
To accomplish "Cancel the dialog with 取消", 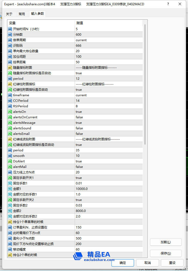I will pyautogui.click(x=148, y=263).
